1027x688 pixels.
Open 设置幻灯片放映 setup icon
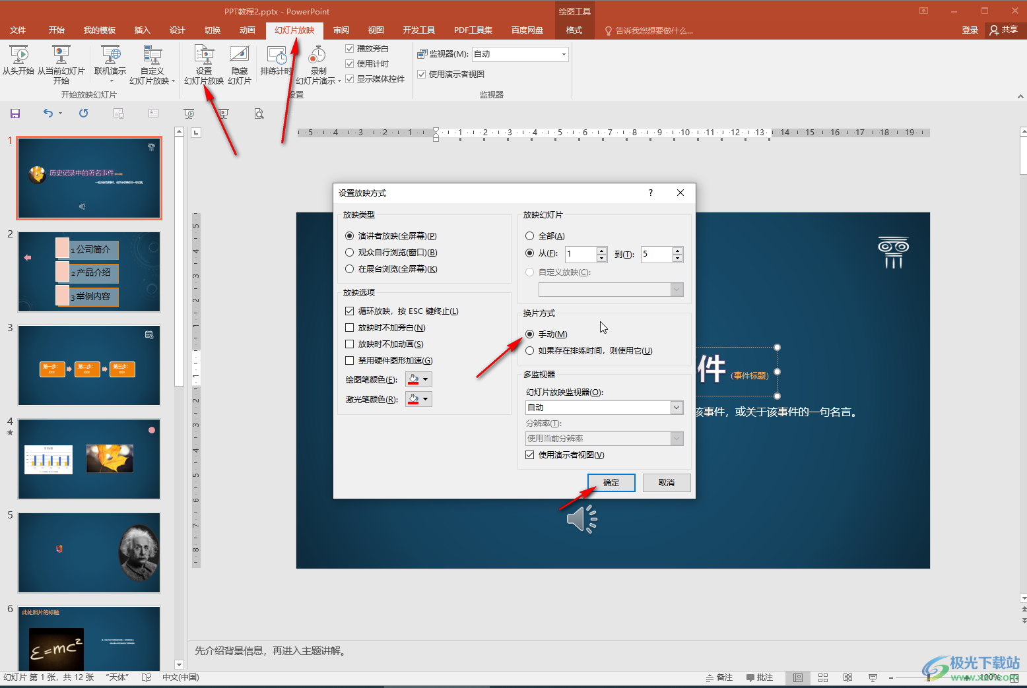[204, 55]
